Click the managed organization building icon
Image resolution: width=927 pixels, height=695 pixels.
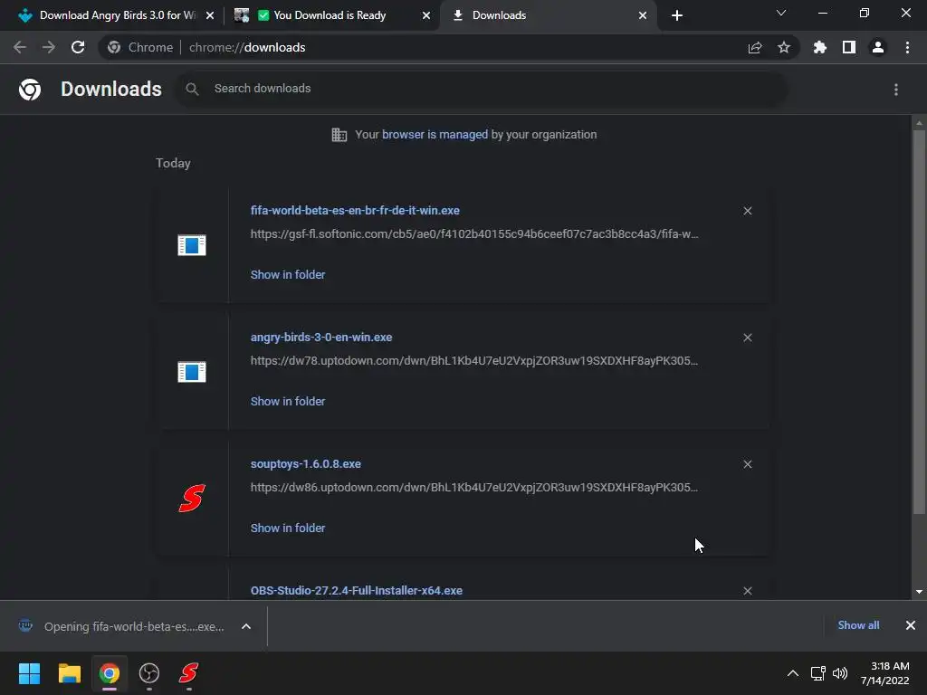click(339, 135)
